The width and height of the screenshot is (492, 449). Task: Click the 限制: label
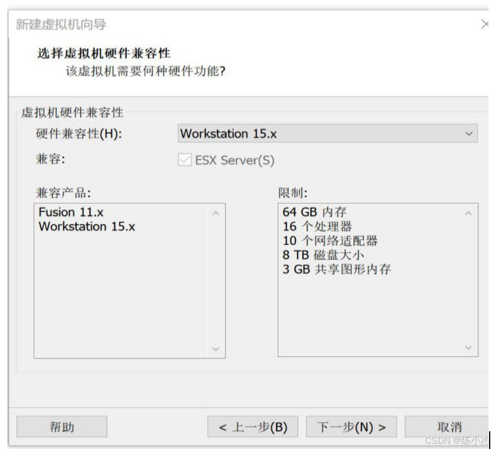tap(293, 192)
